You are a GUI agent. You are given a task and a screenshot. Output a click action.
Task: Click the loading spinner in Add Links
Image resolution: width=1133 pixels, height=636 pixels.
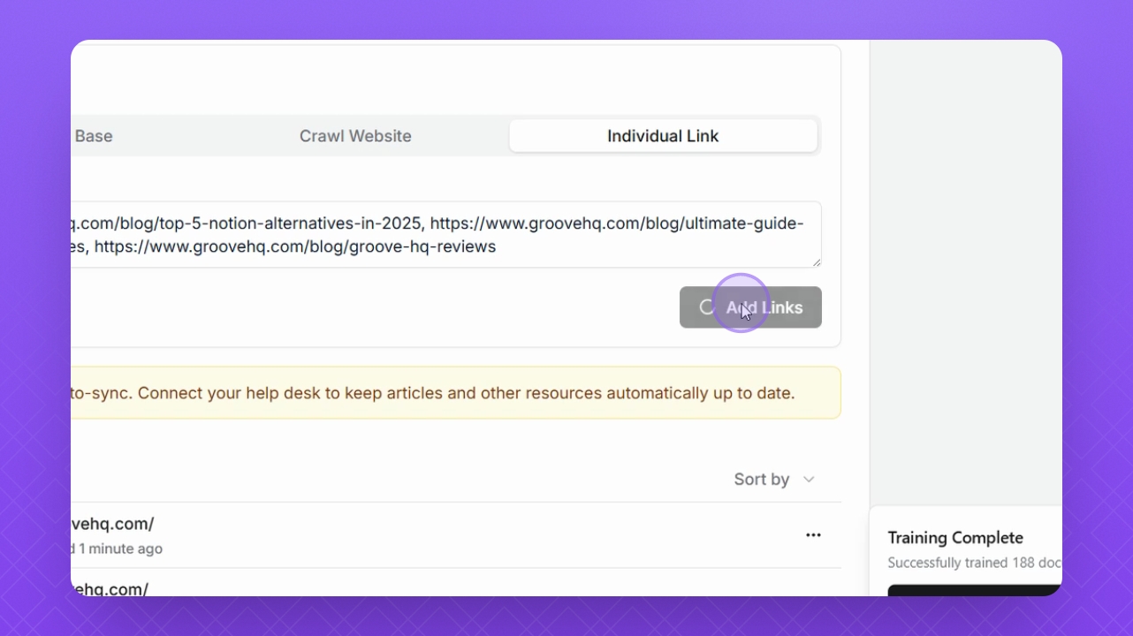pyautogui.click(x=706, y=307)
